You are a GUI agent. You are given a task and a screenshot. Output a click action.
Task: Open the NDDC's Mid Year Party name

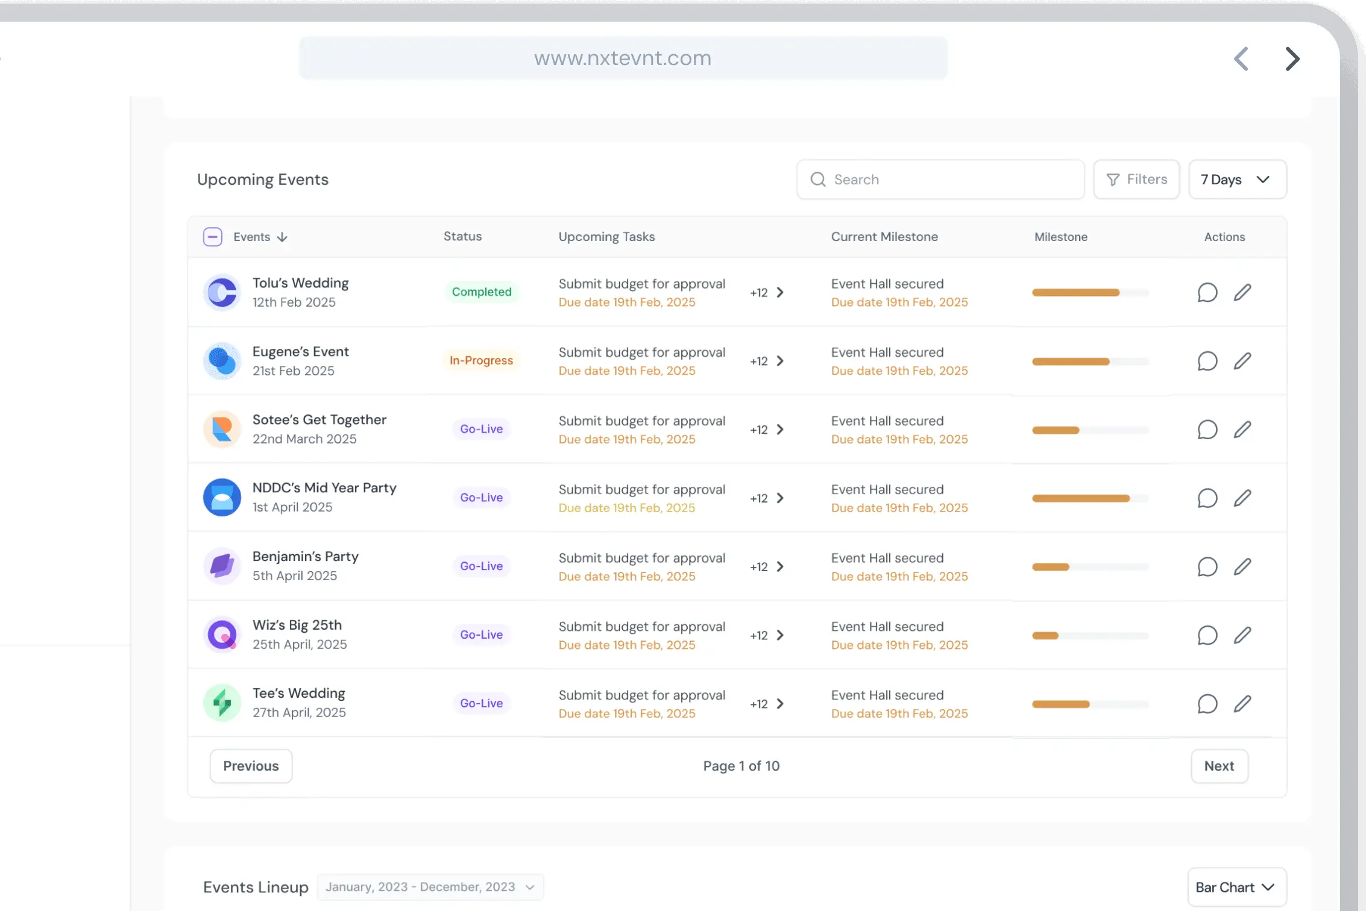tap(324, 487)
